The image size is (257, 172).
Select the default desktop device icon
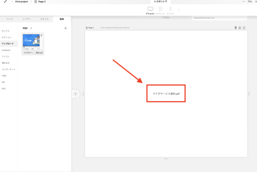(x=150, y=9)
